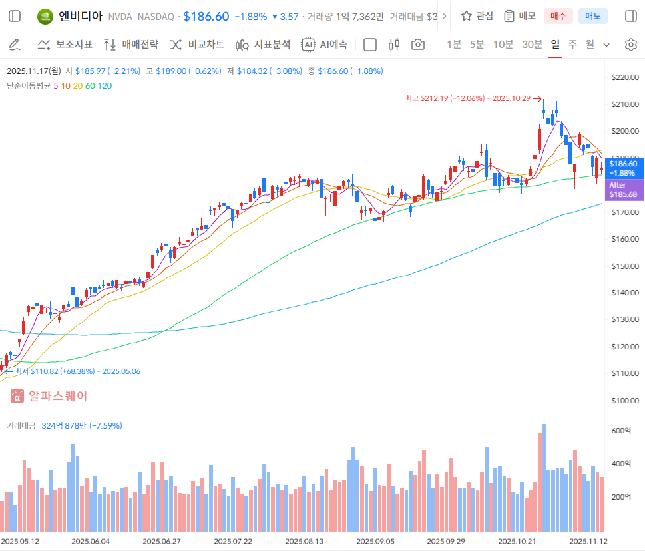Open the 메모 memo note

[520, 16]
